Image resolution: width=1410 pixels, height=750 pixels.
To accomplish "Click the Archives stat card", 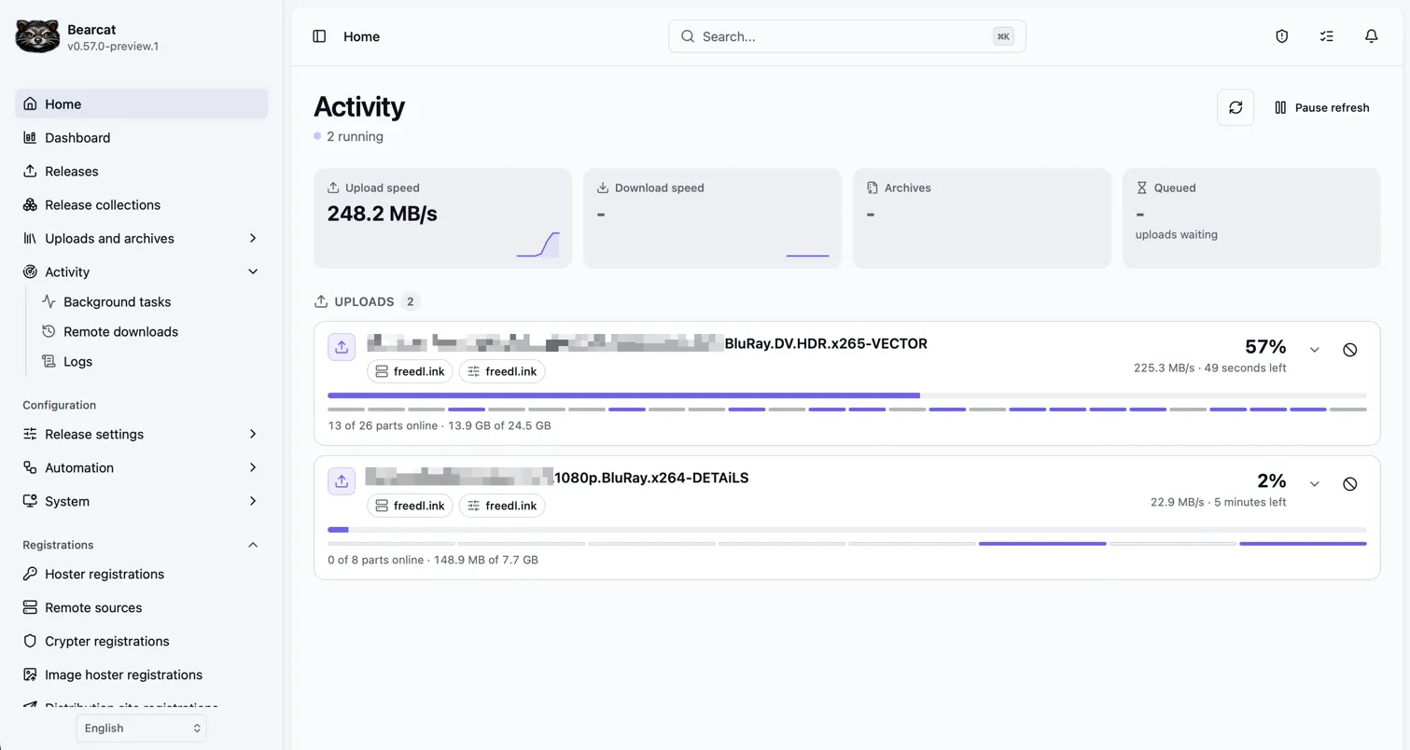I will tap(982, 218).
